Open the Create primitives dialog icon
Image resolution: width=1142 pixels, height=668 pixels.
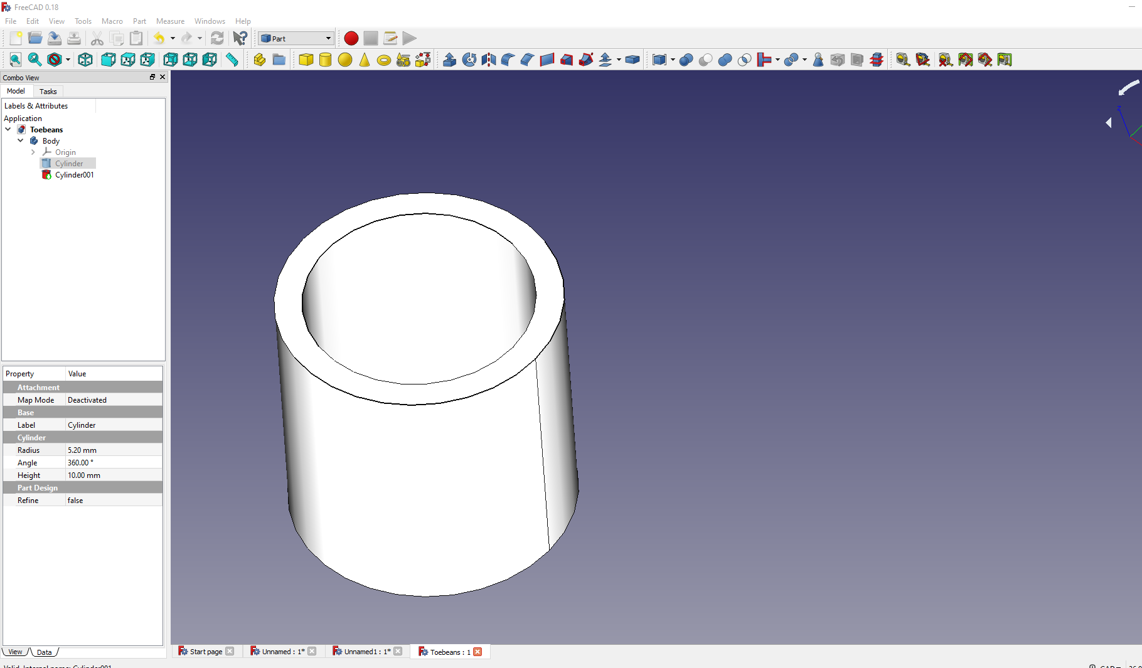[403, 60]
